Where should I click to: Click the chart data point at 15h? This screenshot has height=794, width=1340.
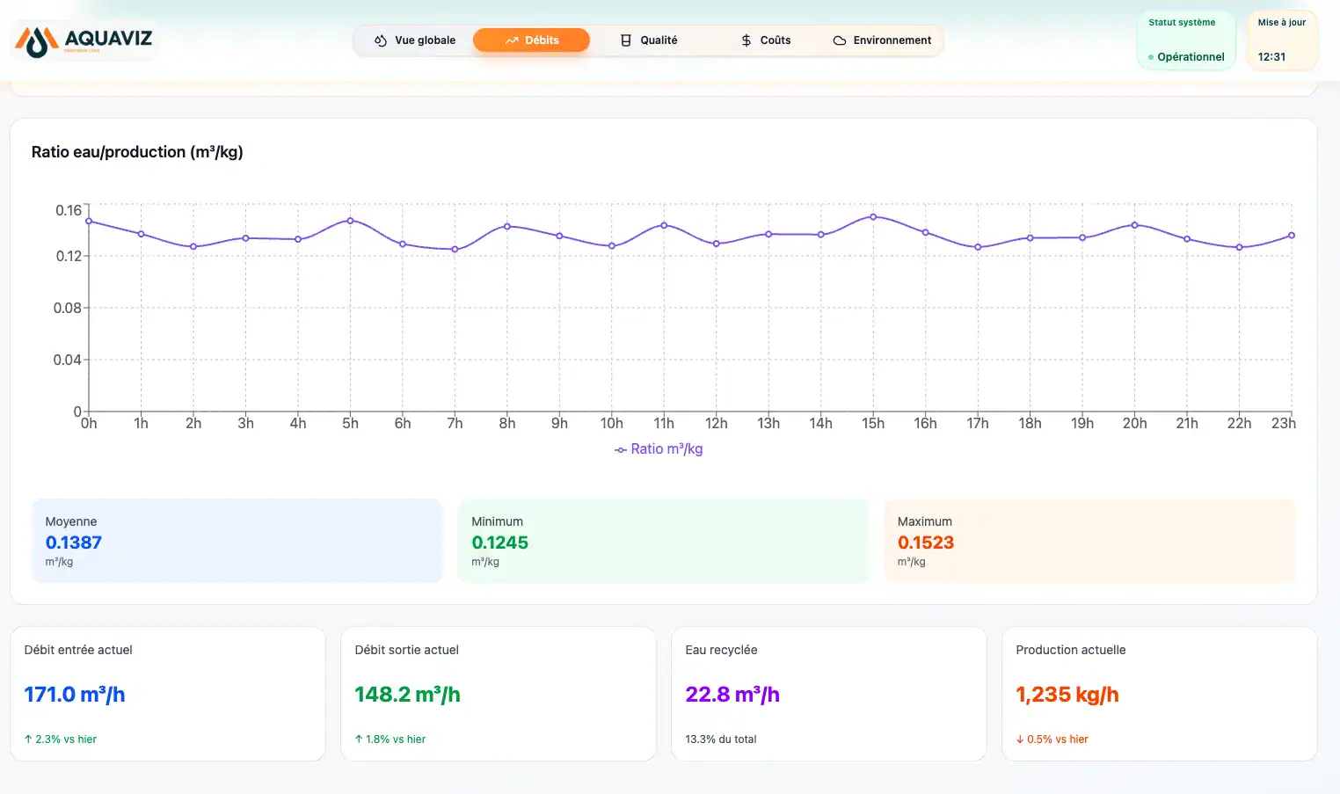tap(873, 216)
